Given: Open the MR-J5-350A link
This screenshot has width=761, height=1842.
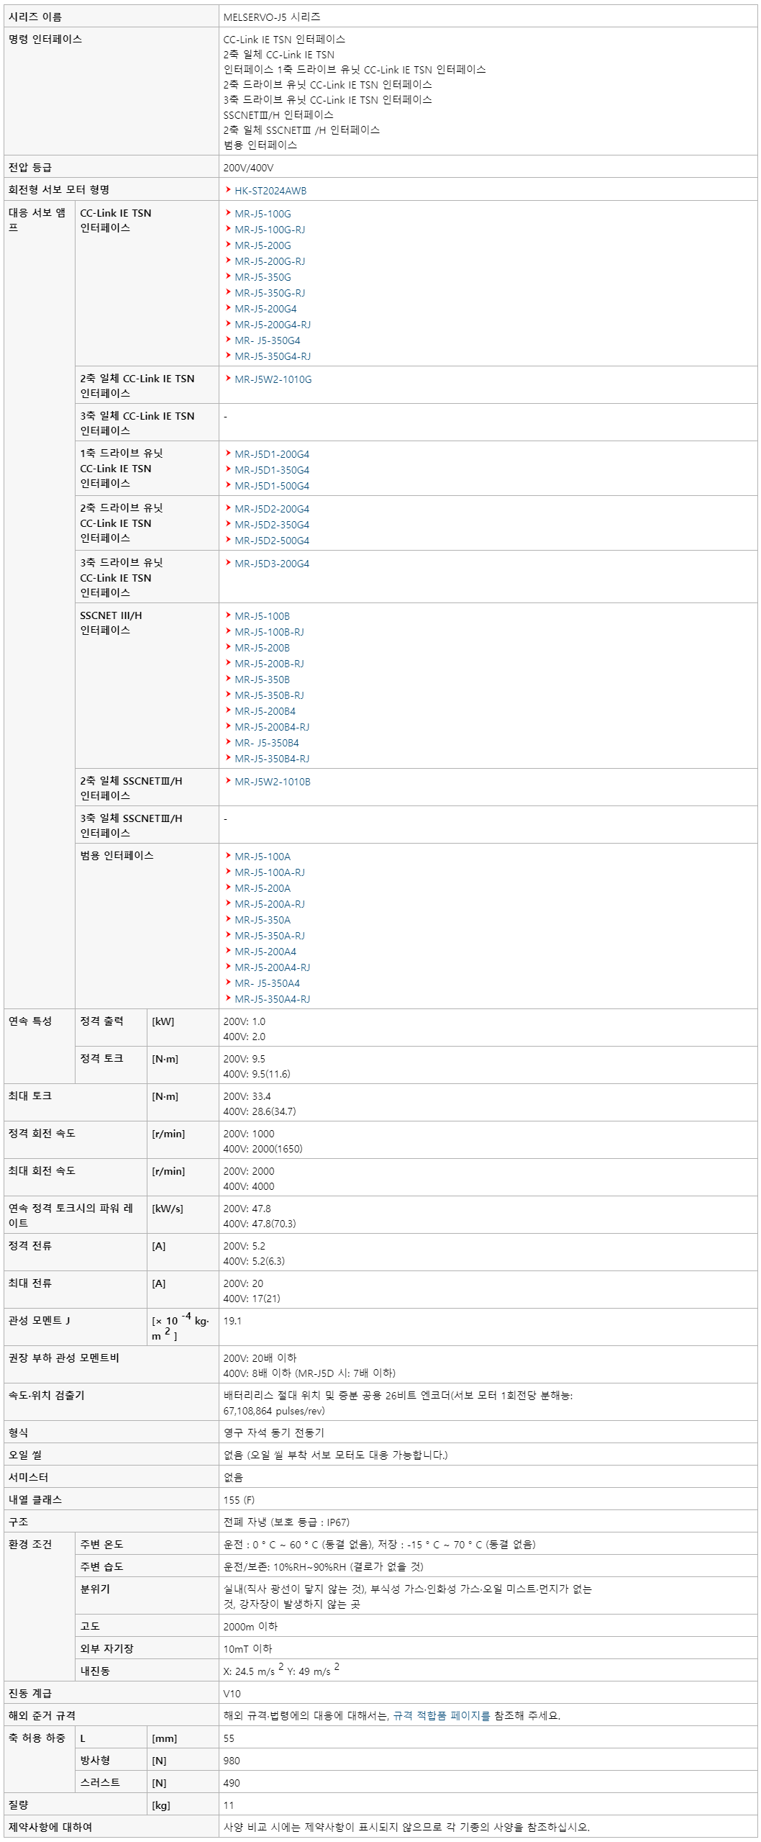Looking at the screenshot, I should tap(263, 920).
